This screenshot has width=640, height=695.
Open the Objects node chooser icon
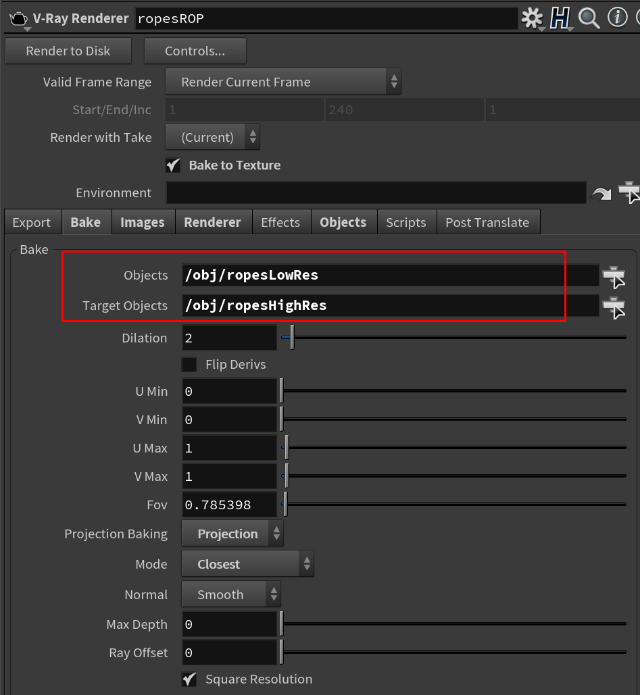[614, 277]
